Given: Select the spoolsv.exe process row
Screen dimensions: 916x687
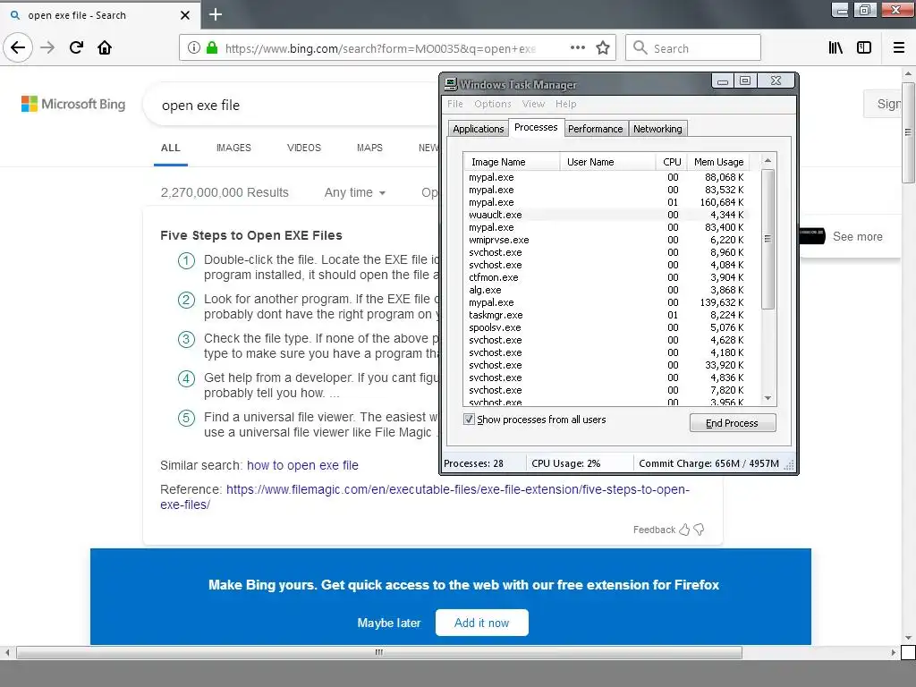Looking at the screenshot, I should coord(606,327).
